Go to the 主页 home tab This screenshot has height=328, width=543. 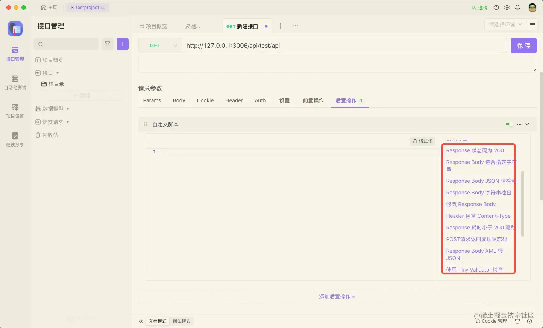[49, 8]
